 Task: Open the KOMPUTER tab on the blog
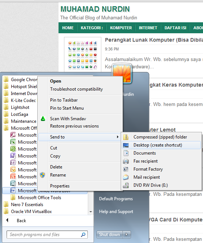(x=121, y=28)
